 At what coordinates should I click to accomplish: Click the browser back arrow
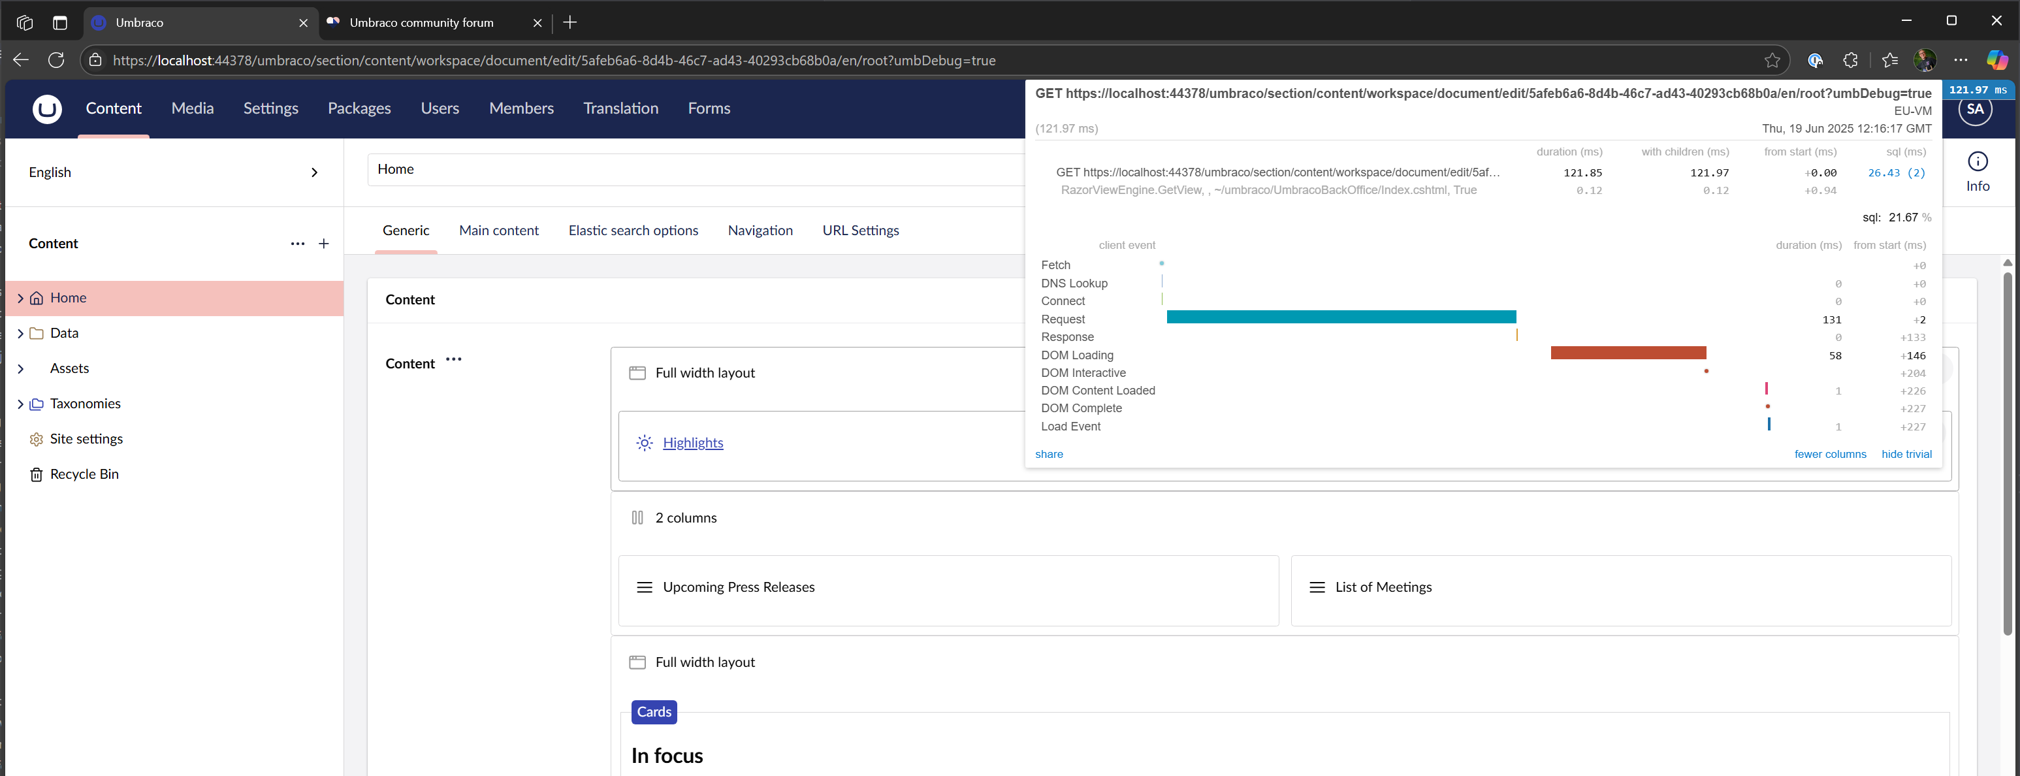[21, 60]
